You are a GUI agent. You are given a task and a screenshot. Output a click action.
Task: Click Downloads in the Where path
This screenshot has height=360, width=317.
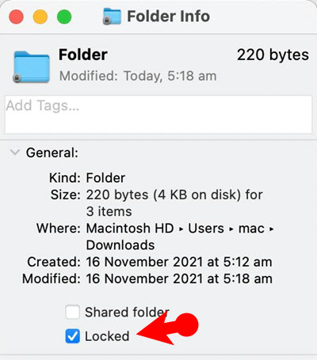[x=120, y=245]
